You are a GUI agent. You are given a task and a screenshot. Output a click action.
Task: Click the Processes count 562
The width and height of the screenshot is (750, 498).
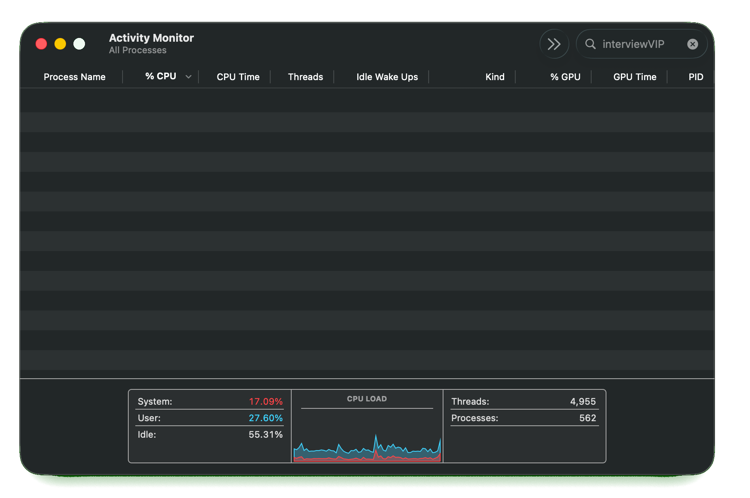pyautogui.click(x=587, y=418)
